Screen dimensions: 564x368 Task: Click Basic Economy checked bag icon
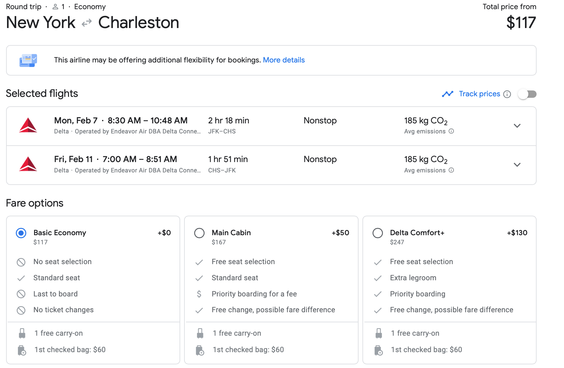[22, 350]
